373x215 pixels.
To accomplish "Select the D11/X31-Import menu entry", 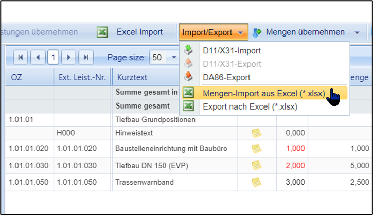I will 232,50.
